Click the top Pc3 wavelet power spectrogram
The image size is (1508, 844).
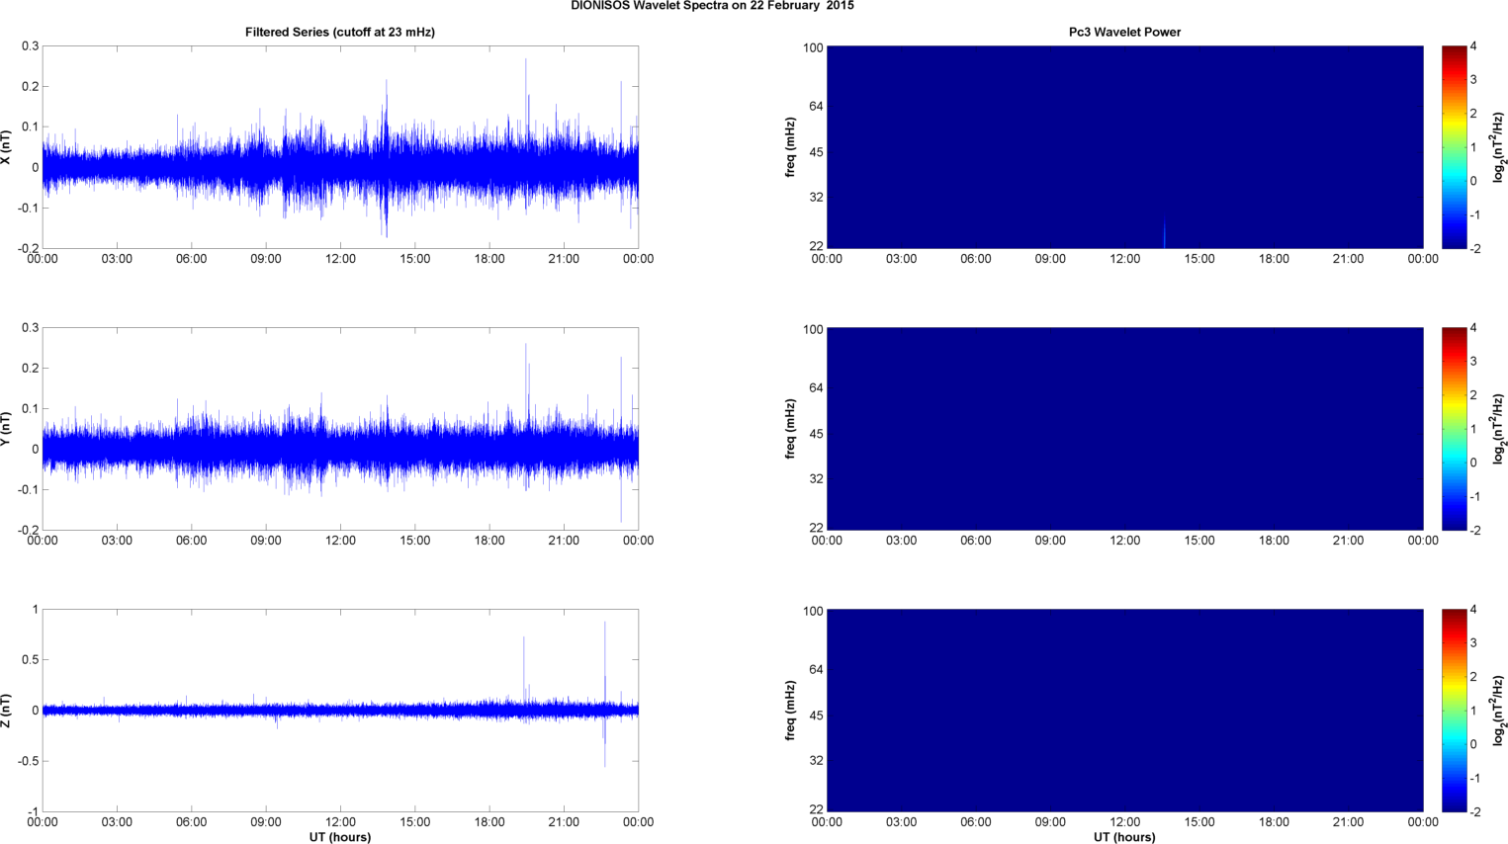[1124, 147]
